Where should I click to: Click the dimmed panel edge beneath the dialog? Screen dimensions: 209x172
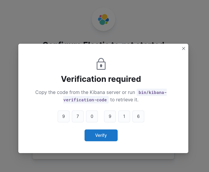(x=103, y=156)
